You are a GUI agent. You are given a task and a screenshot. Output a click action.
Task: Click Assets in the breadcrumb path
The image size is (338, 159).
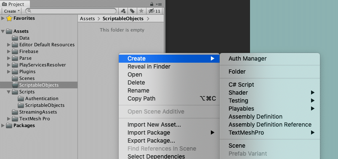[87, 19]
